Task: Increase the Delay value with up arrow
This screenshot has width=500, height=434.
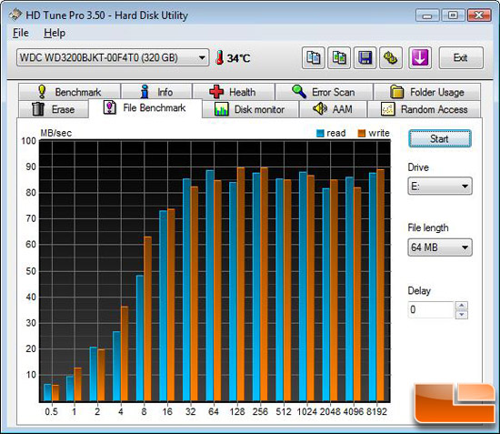Action: click(x=462, y=306)
